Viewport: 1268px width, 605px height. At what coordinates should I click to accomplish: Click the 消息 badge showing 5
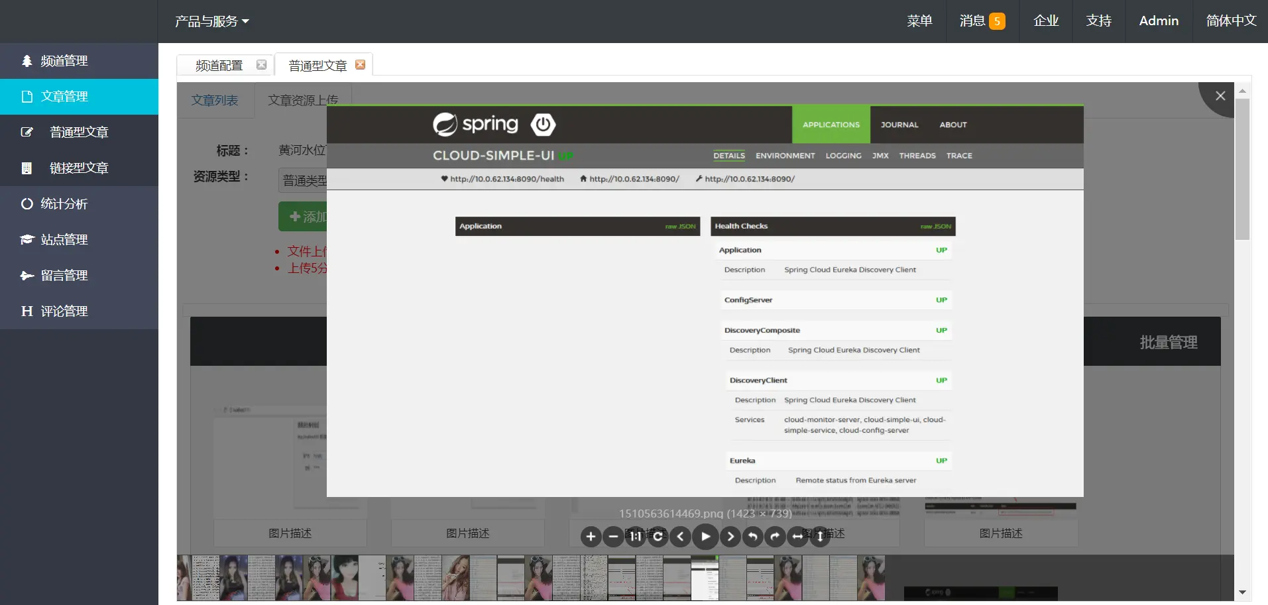[x=997, y=21]
